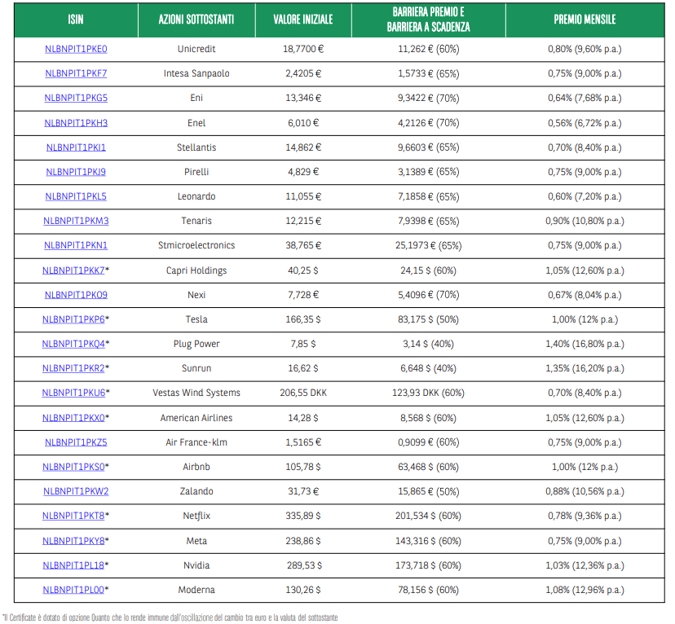The image size is (675, 624).
Task: Click the VALORE INIZIALE column header
Action: tap(303, 20)
